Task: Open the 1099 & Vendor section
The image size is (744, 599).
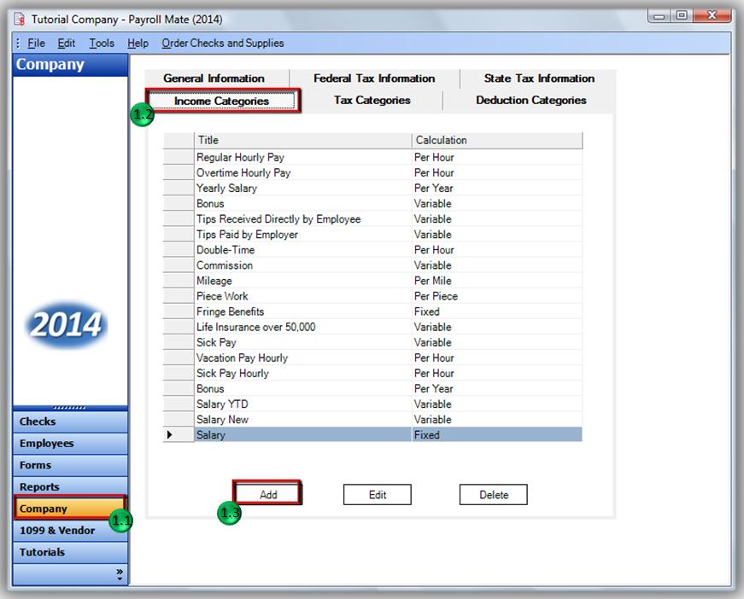Action: (x=70, y=531)
